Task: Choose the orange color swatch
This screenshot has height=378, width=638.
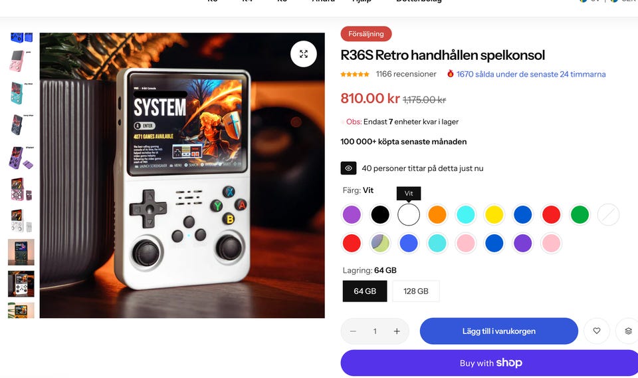Action: [x=437, y=215]
